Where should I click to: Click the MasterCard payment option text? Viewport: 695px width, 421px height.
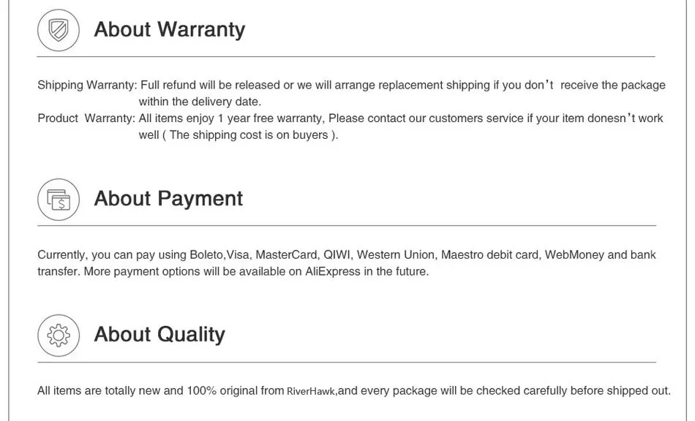(x=286, y=255)
